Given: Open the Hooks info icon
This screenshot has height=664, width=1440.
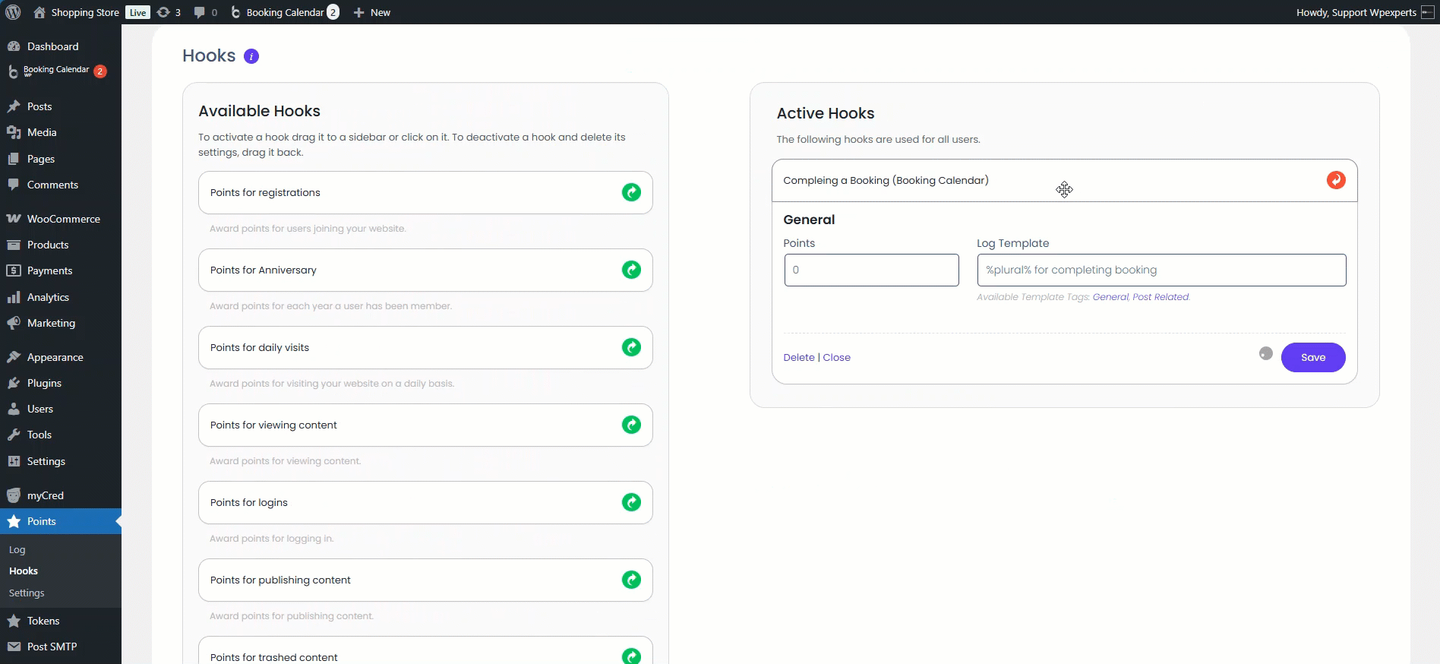Looking at the screenshot, I should [251, 56].
